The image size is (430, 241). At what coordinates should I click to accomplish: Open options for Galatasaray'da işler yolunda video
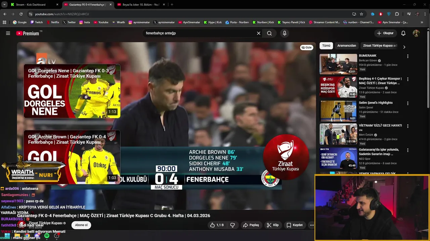[x=408, y=150]
